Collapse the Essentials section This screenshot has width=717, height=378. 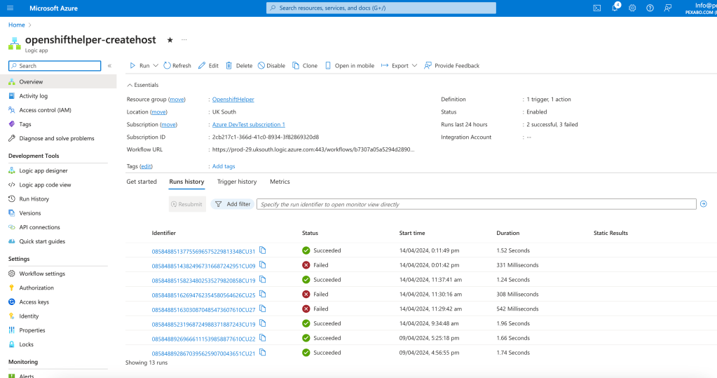(143, 85)
